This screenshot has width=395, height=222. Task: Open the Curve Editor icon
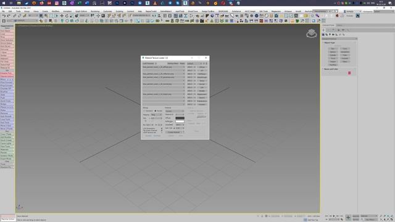pos(181,15)
